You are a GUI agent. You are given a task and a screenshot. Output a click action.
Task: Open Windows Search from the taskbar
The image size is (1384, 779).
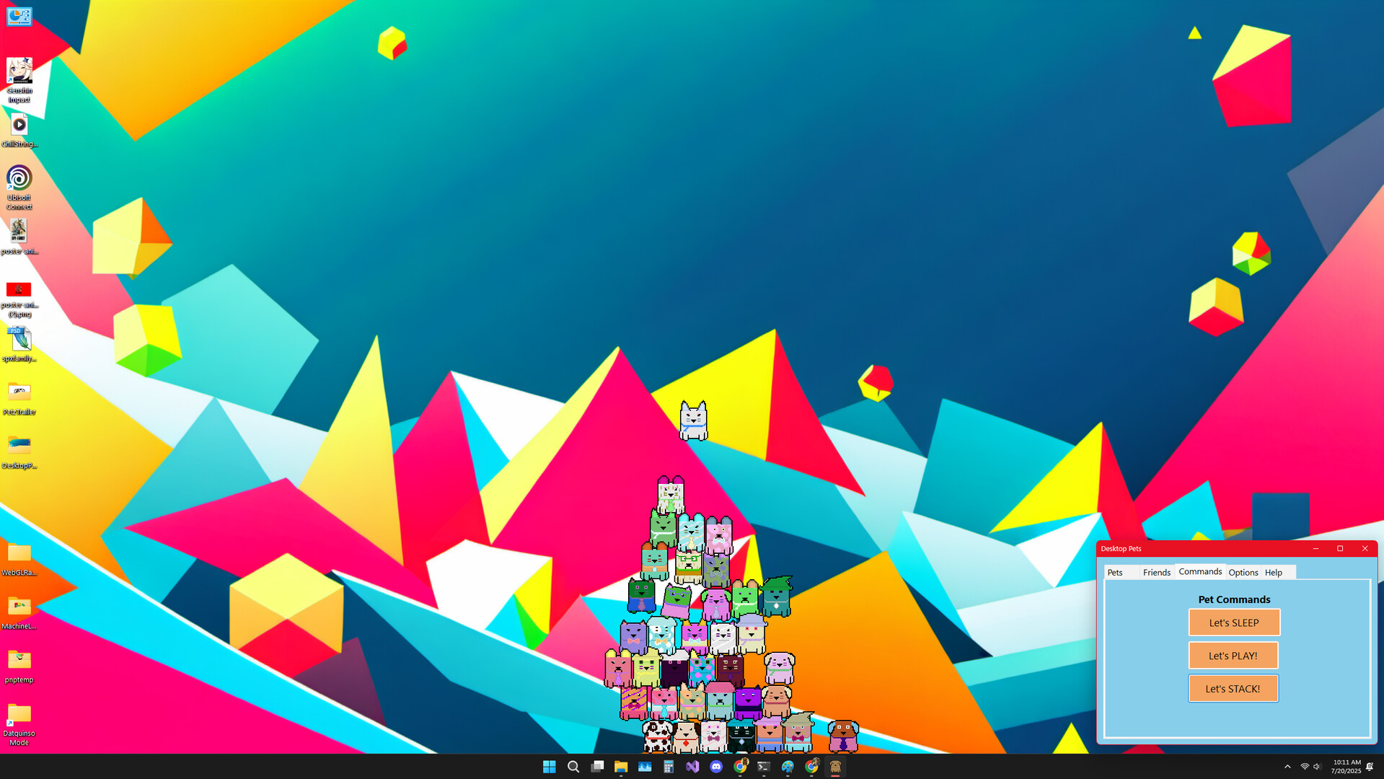pyautogui.click(x=573, y=767)
